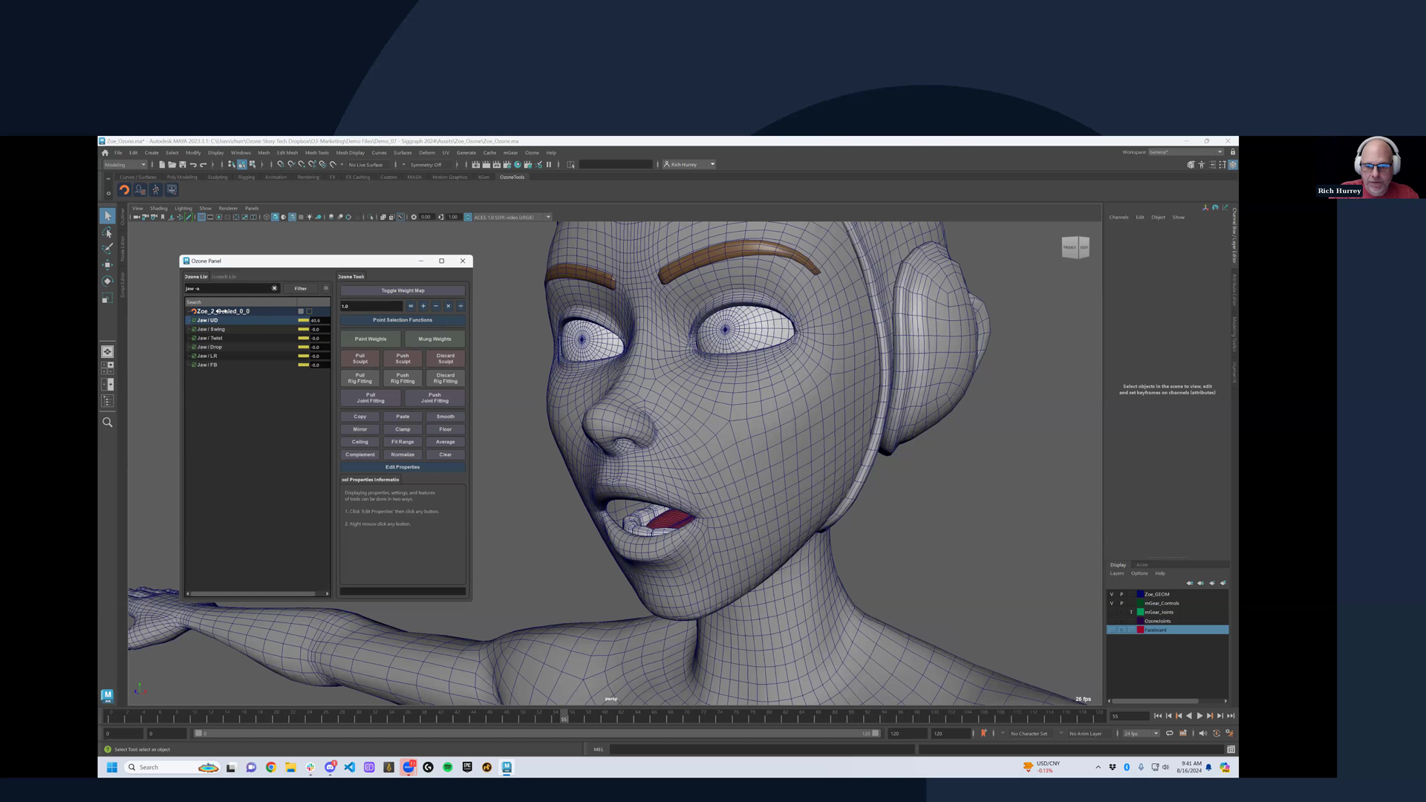Image resolution: width=1426 pixels, height=802 pixels.
Task: Click the Open Scene folder icon
Action: (172, 165)
